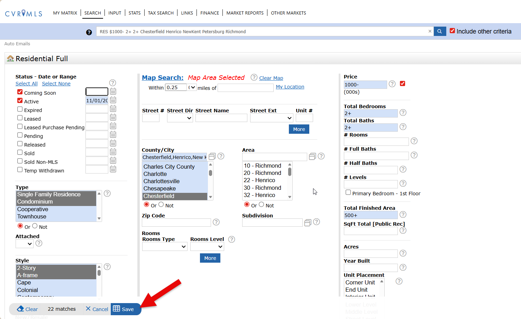Open calendar picker for Active status date
Image resolution: width=521 pixels, height=319 pixels.
click(x=113, y=101)
